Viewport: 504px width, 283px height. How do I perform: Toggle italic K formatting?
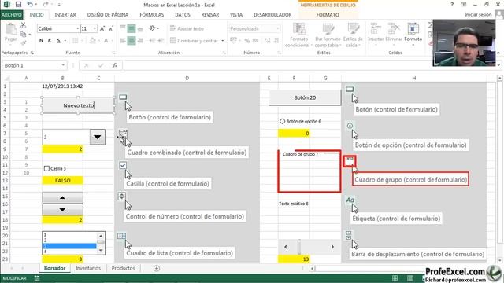50,40
